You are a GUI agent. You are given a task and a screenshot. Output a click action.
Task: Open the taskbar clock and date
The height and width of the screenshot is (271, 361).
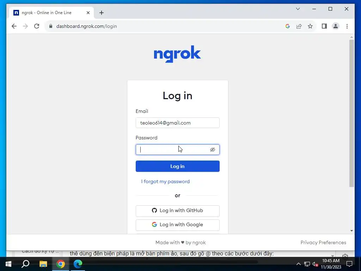pyautogui.click(x=331, y=264)
